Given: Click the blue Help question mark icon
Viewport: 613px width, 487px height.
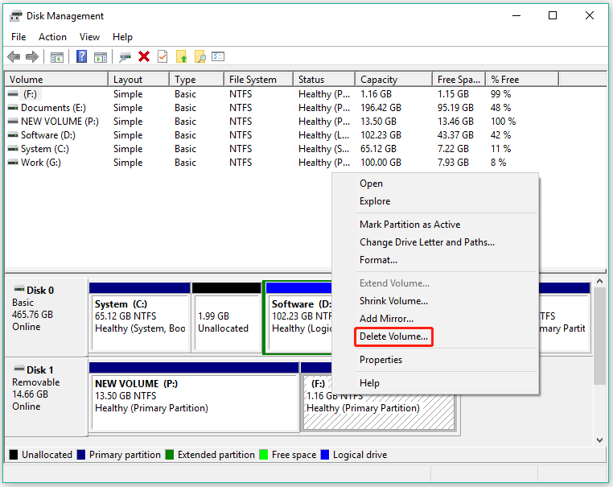Looking at the screenshot, I should [81, 56].
